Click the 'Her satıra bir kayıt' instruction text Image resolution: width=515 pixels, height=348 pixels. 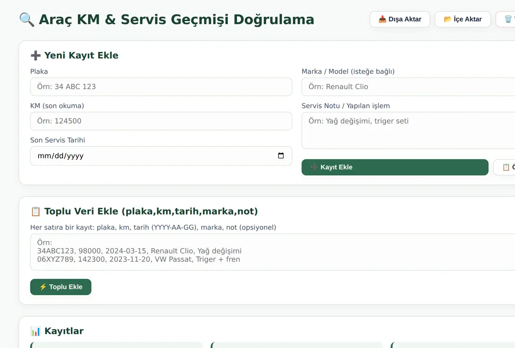153,227
